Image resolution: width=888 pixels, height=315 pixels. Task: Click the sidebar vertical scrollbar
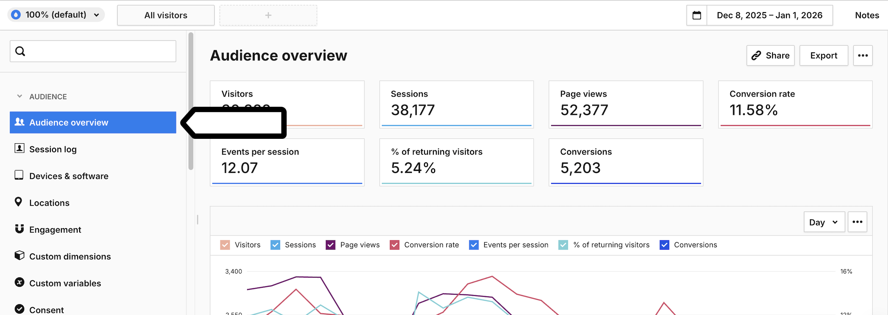coord(191,101)
